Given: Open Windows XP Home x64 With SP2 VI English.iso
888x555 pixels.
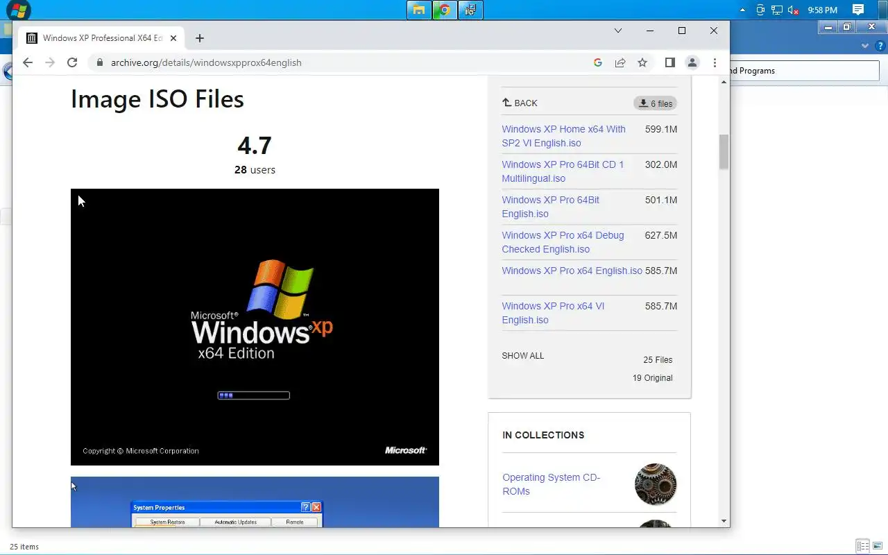Looking at the screenshot, I should 563,136.
